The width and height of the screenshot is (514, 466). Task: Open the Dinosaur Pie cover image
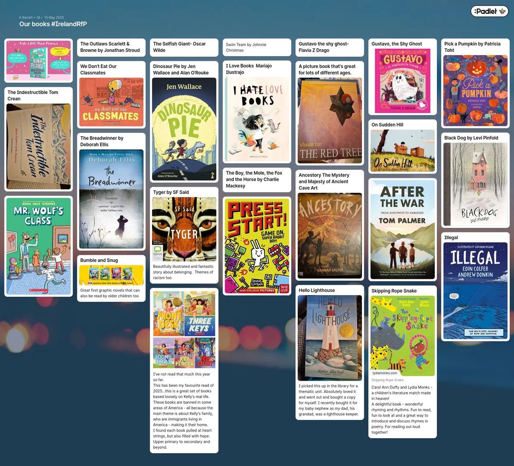184,129
